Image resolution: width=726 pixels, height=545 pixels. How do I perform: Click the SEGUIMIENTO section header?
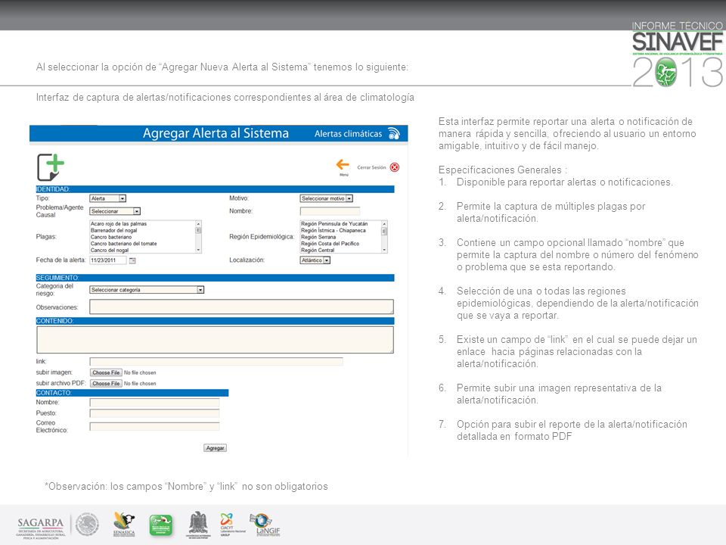point(215,278)
